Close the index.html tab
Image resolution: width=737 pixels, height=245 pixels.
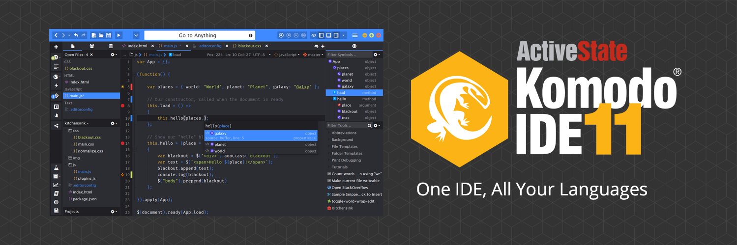152,46
